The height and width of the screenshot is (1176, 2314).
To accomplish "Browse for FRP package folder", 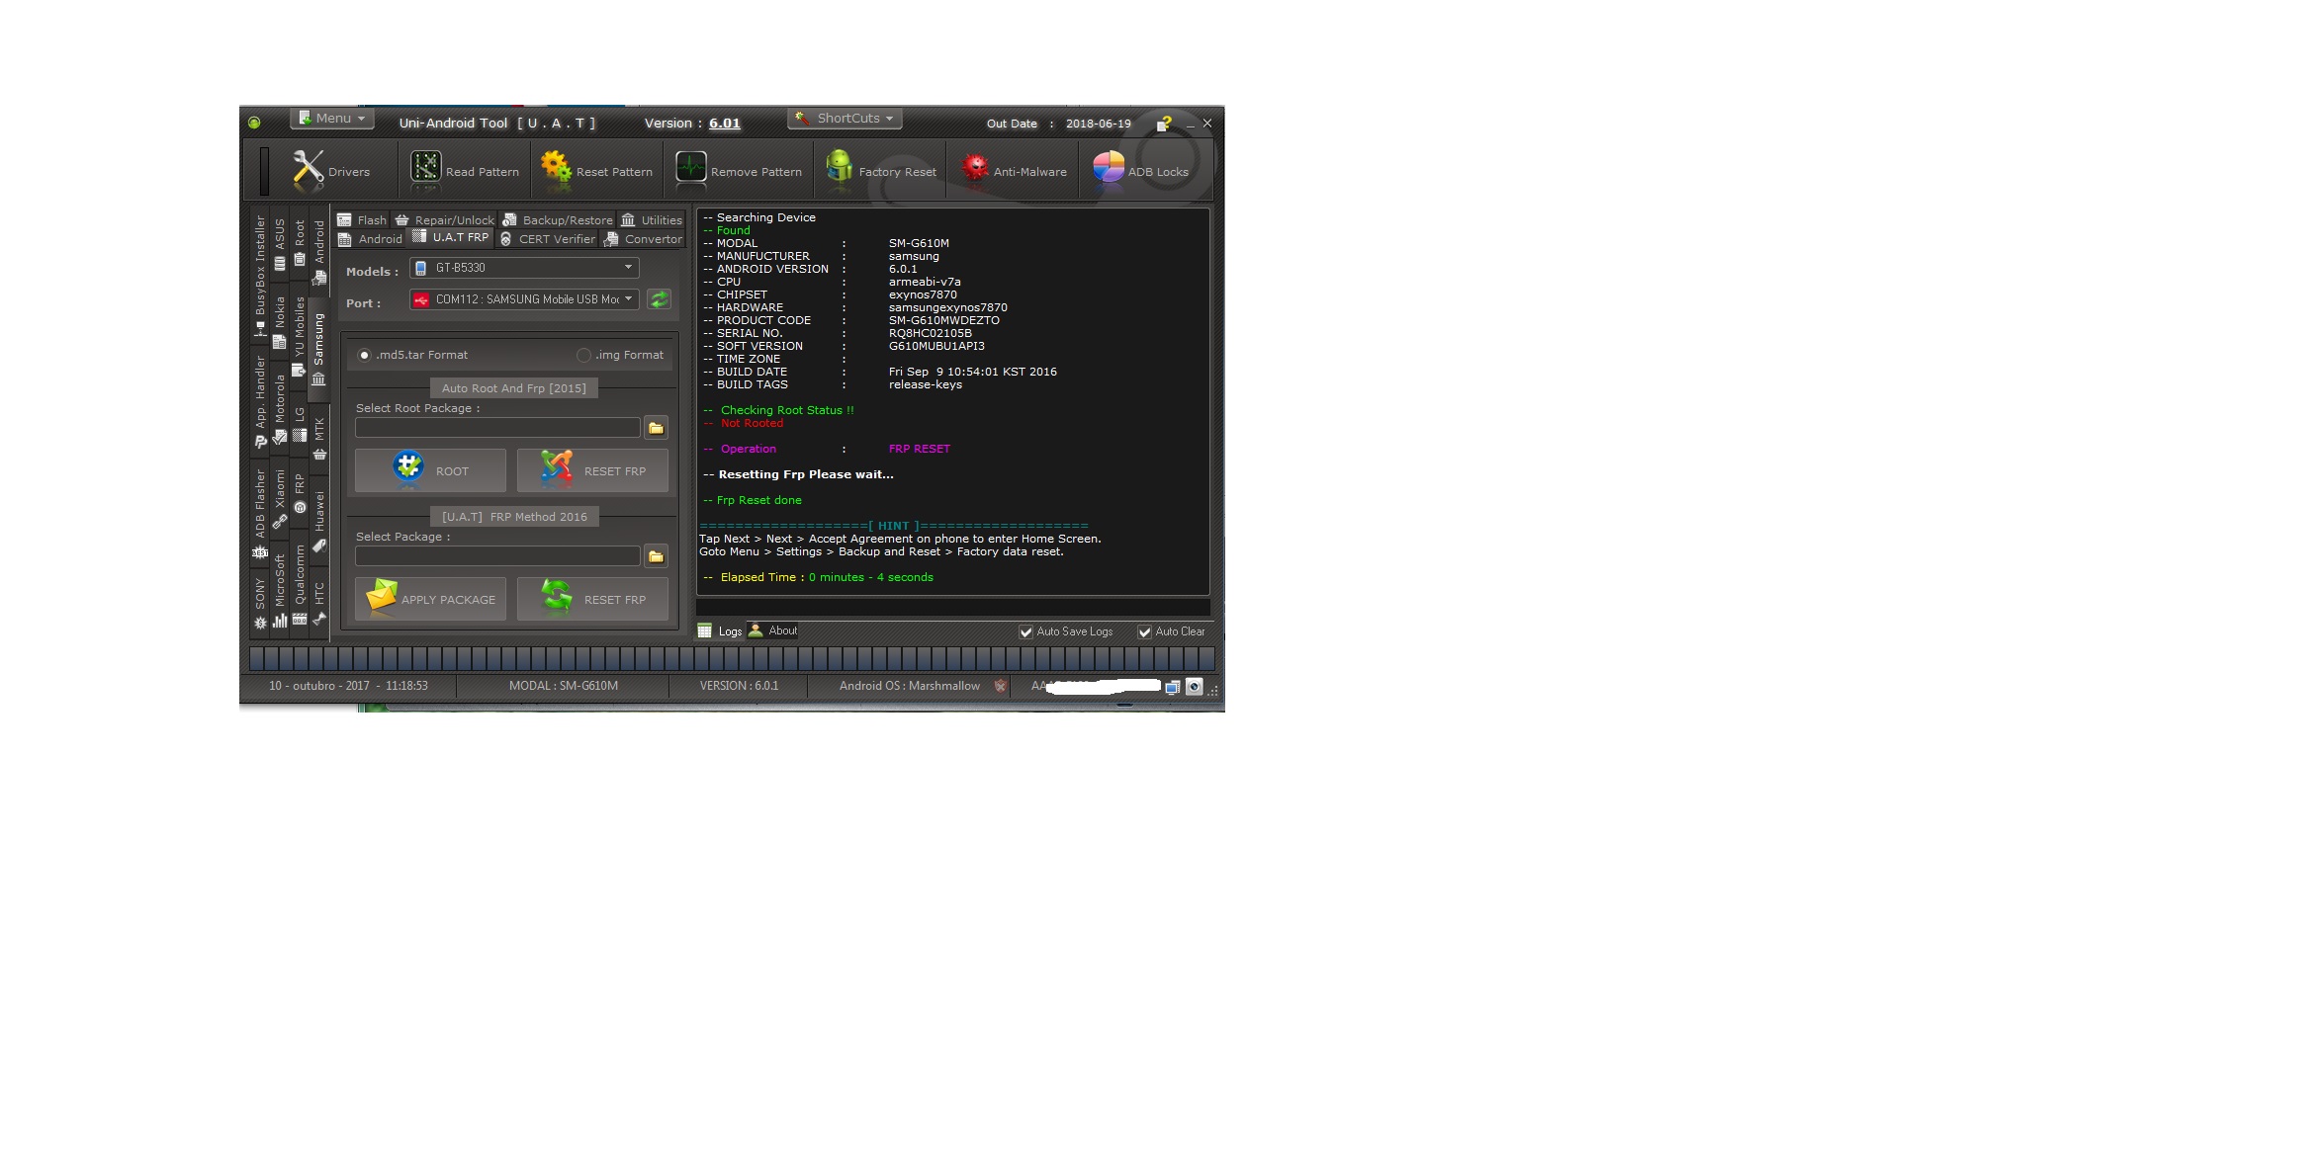I will tap(656, 556).
